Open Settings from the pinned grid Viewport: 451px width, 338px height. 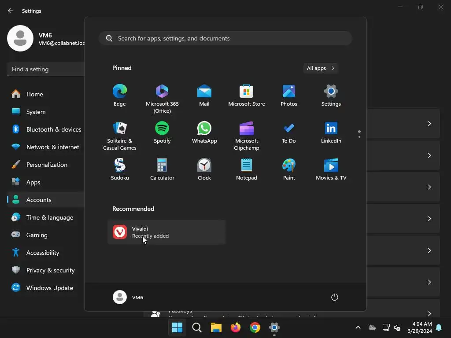331,96
